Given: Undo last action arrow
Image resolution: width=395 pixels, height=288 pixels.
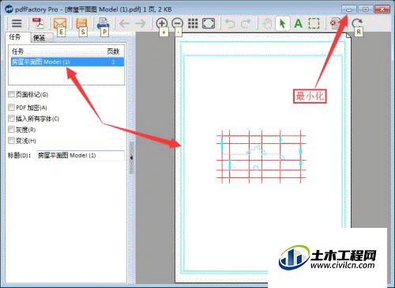Looking at the screenshot, I should 230,24.
